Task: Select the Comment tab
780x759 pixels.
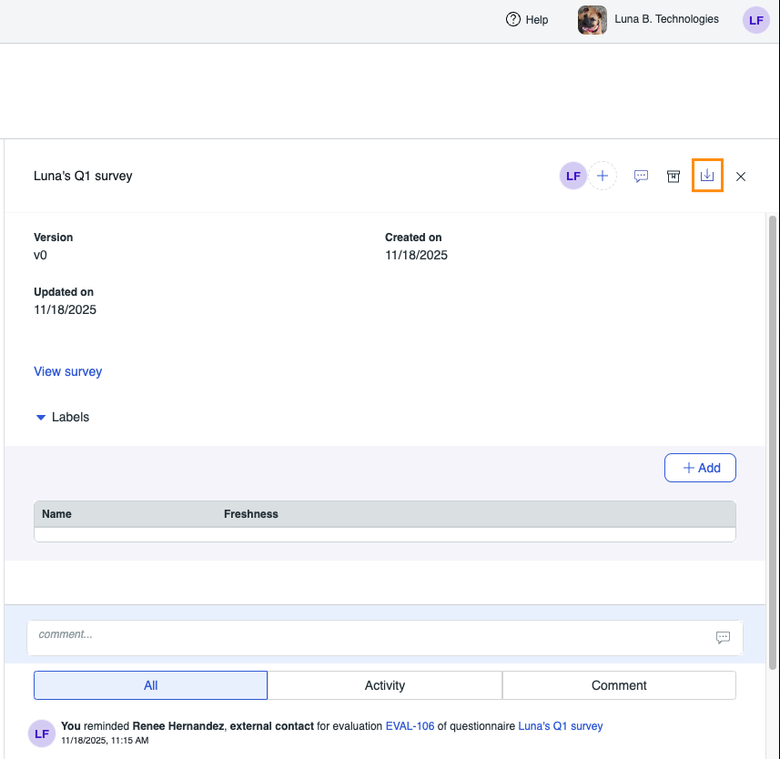Action: point(619,685)
